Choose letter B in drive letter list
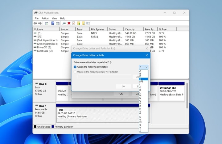 coord(143,74)
